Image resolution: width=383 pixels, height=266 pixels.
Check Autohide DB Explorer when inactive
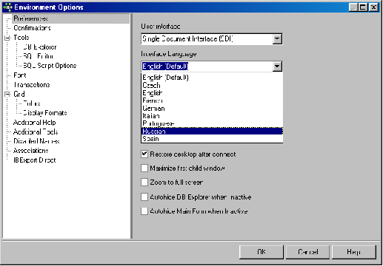pos(144,197)
